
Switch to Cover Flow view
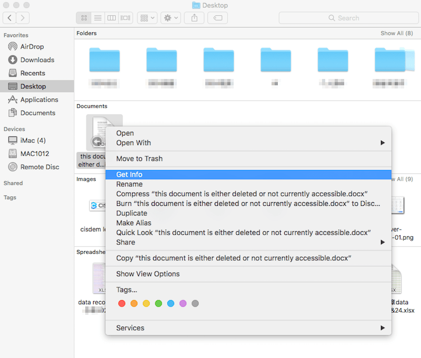pos(125,17)
